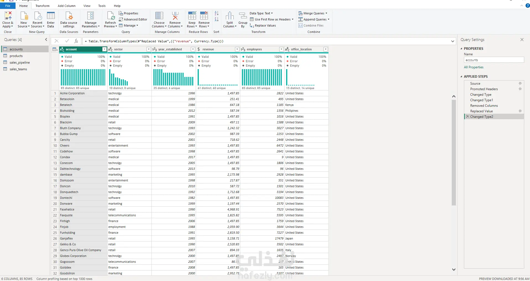The height and width of the screenshot is (281, 530).
Task: Click the Group By icon
Action: [243, 16]
